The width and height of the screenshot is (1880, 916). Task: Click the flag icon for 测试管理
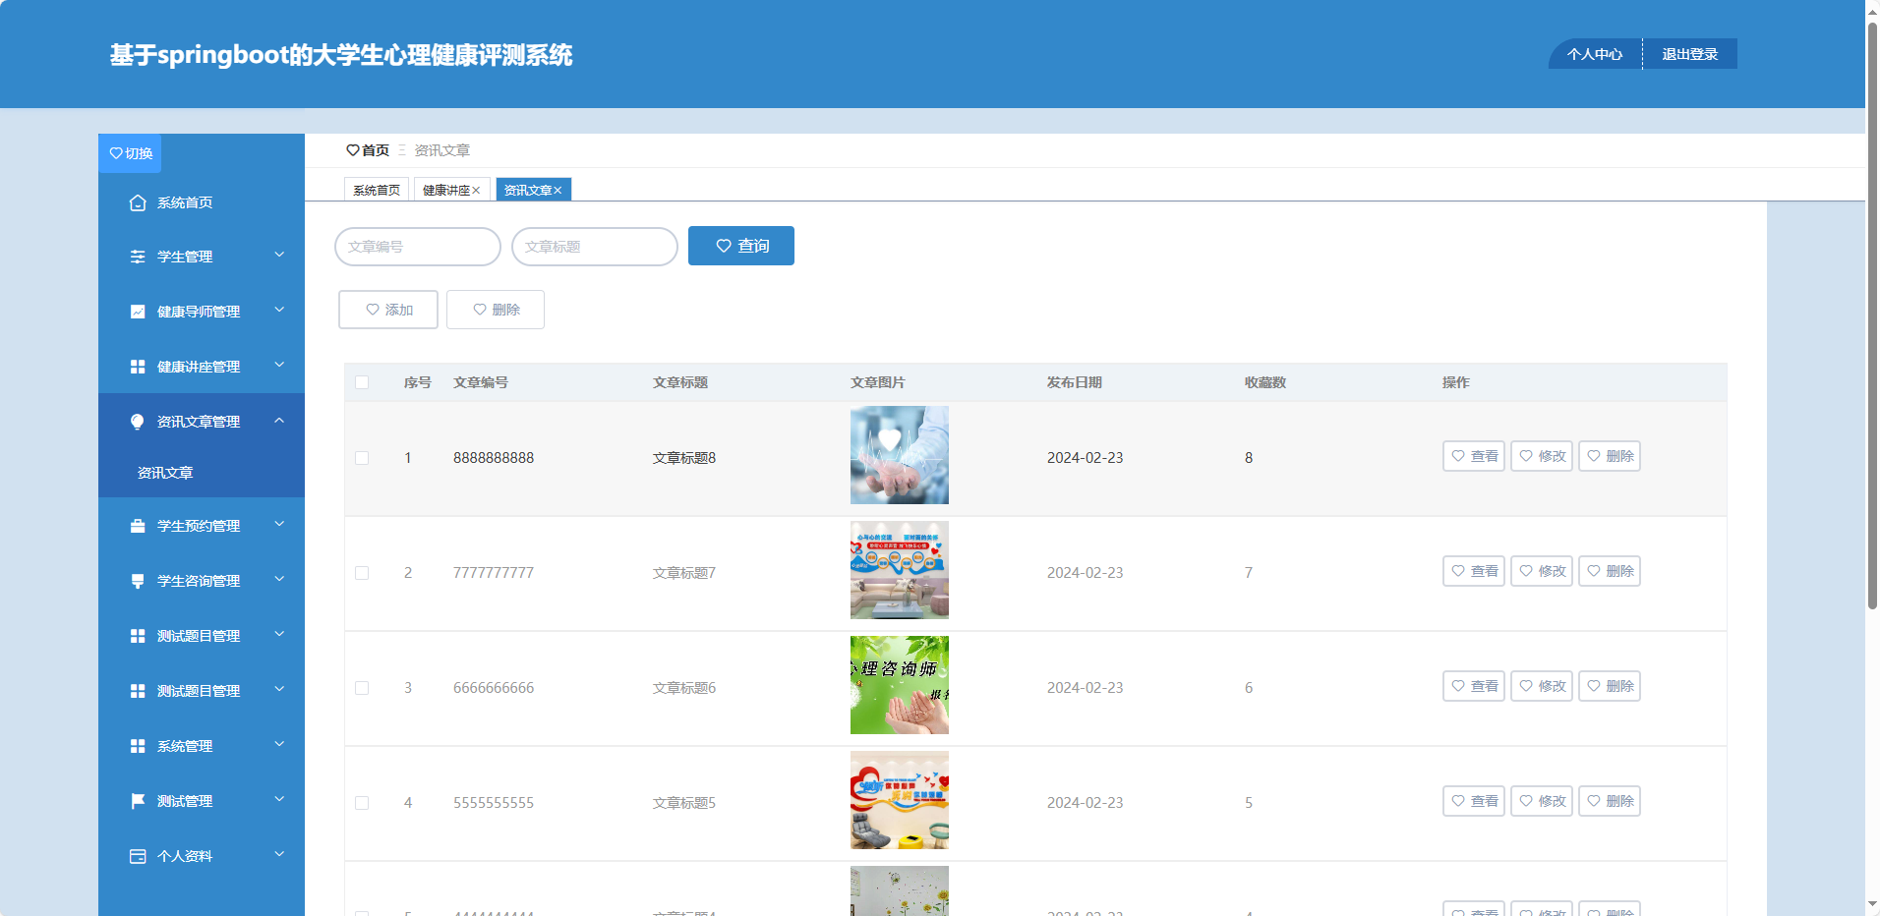(x=138, y=801)
